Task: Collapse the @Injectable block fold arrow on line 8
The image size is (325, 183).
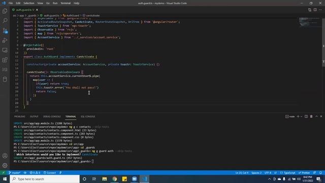Action: tap(21, 45)
